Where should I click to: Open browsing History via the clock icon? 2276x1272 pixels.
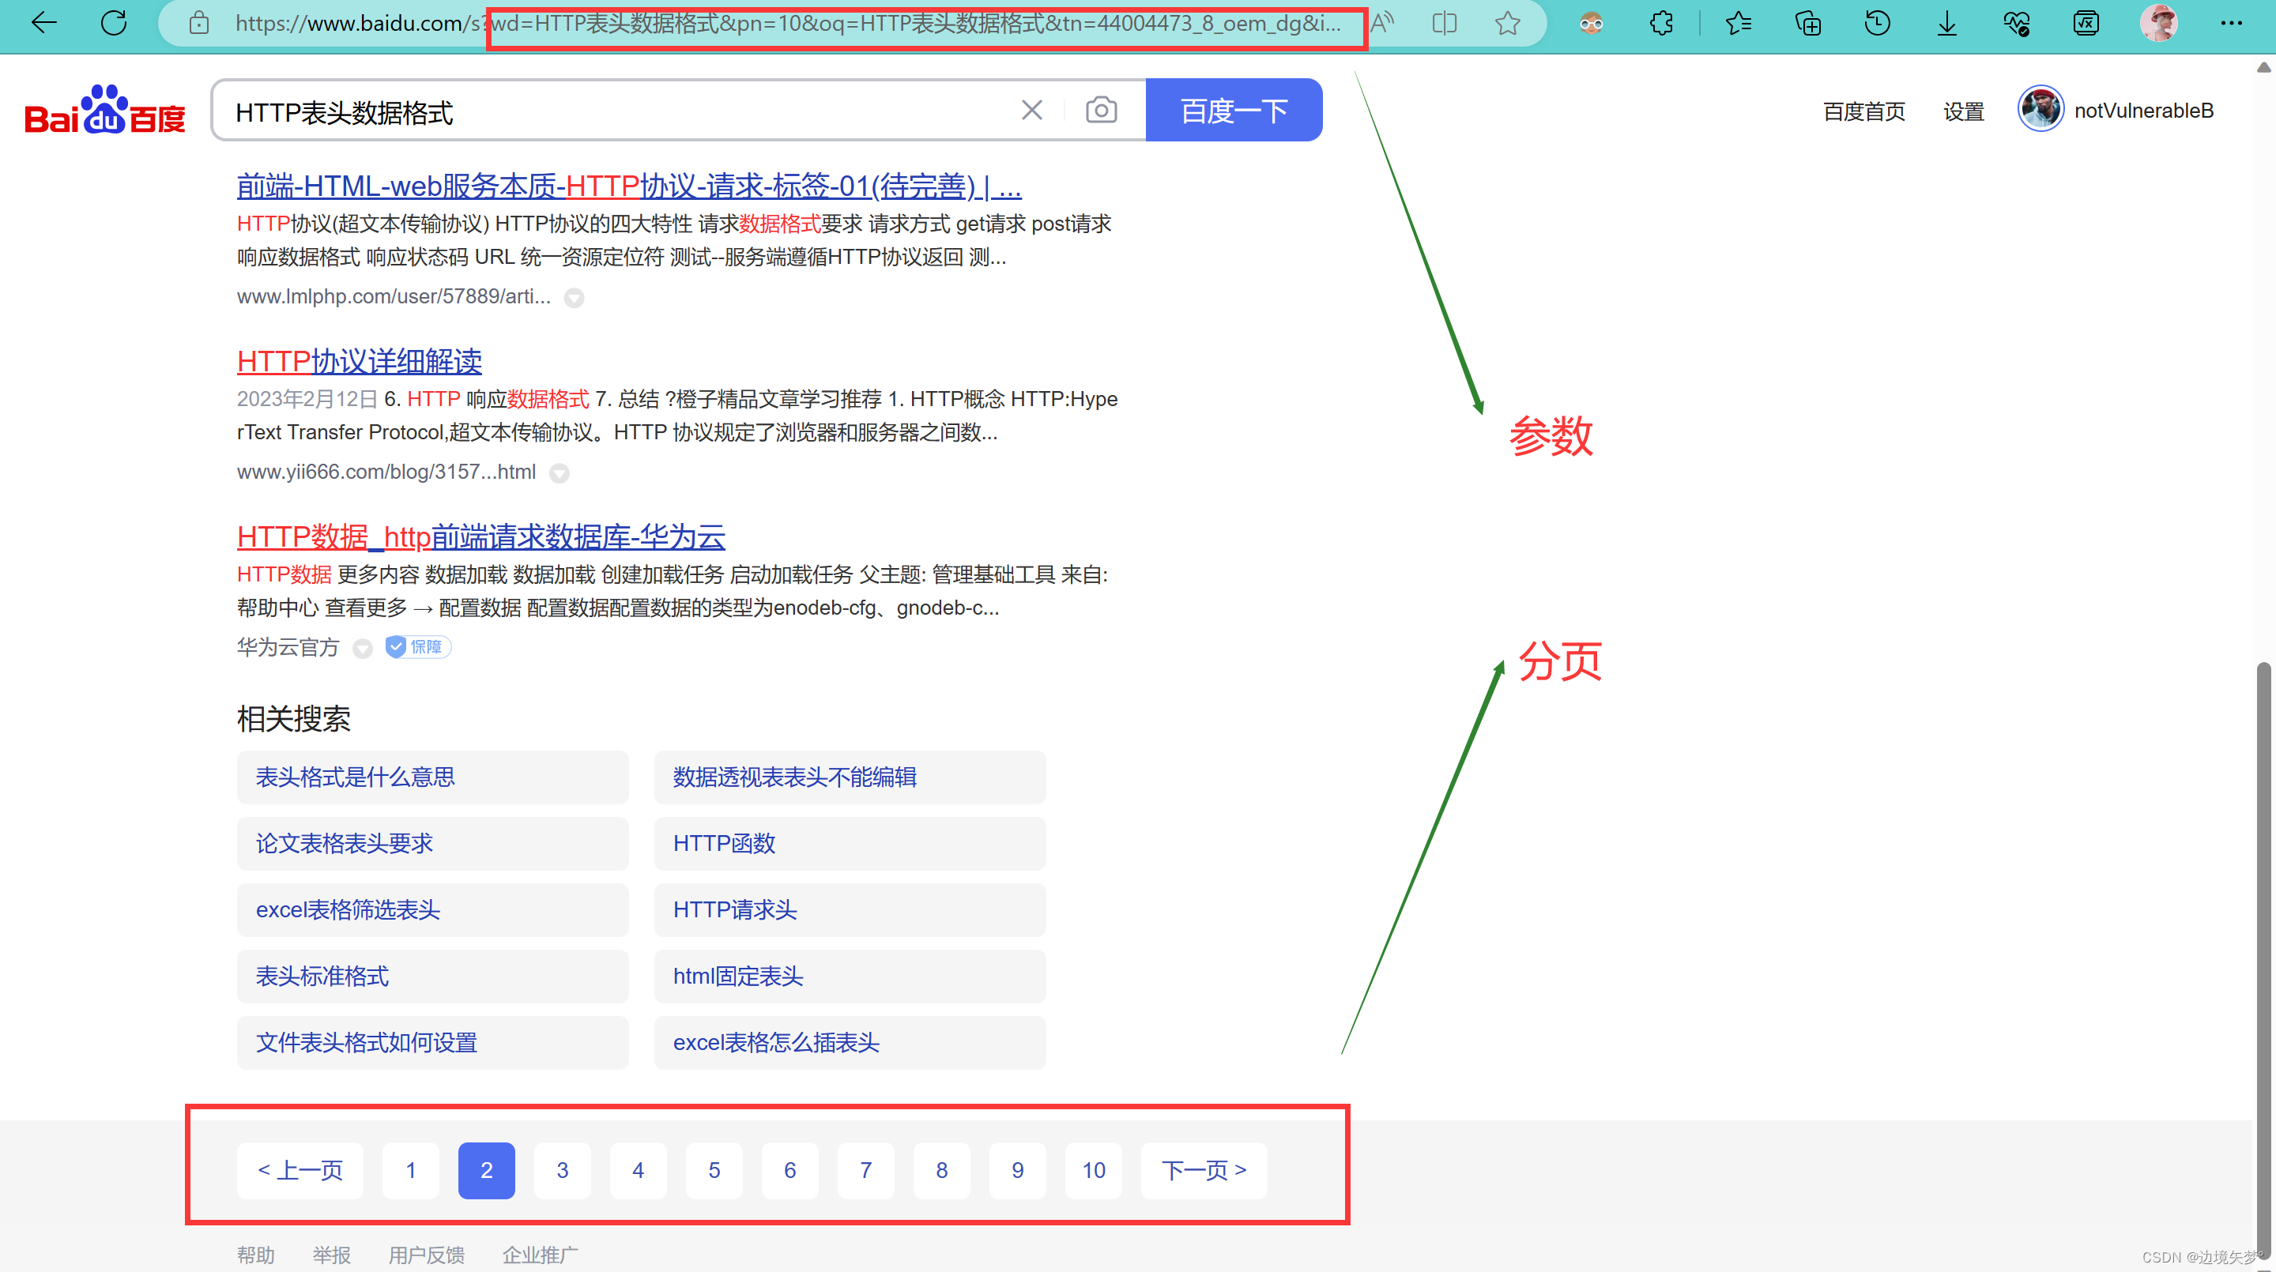click(1878, 23)
